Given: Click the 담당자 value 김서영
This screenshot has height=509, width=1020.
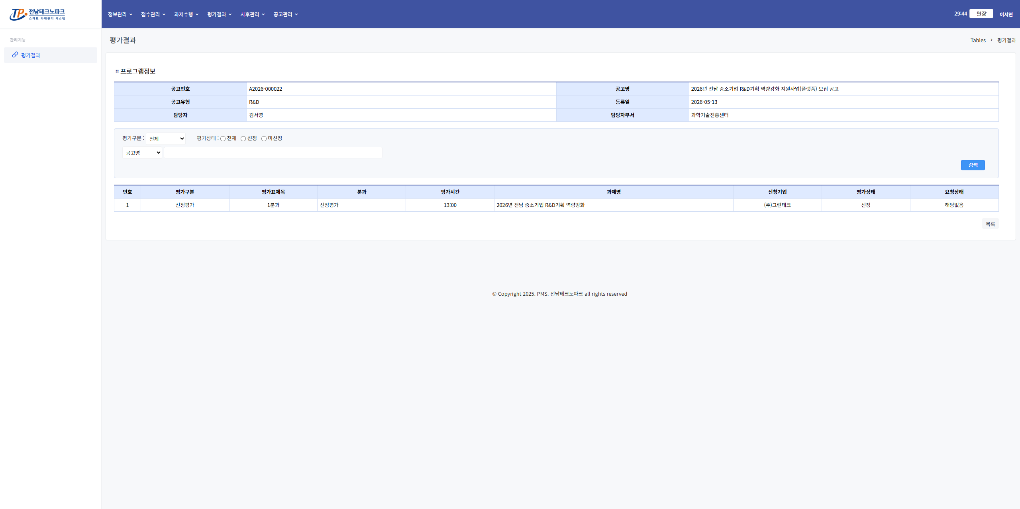Looking at the screenshot, I should click(256, 115).
